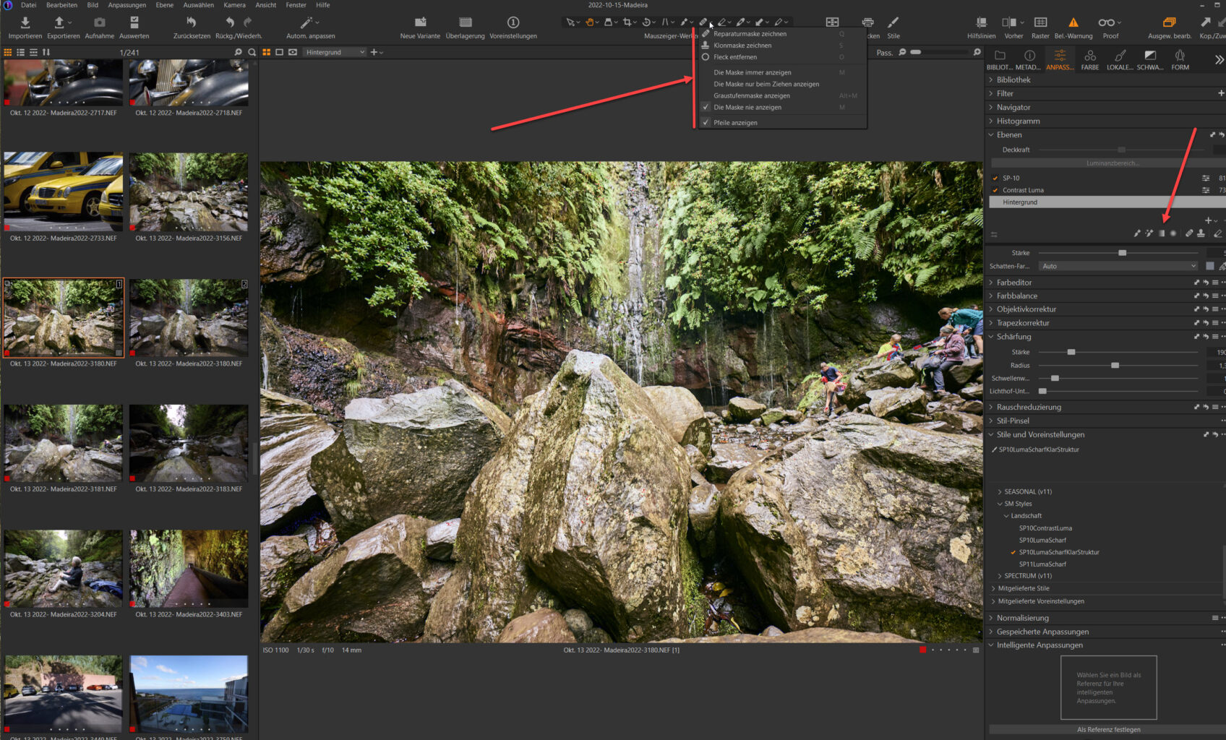Click the Bel.-Warnung exposure warning icon
The image size is (1226, 740).
[x=1073, y=22]
